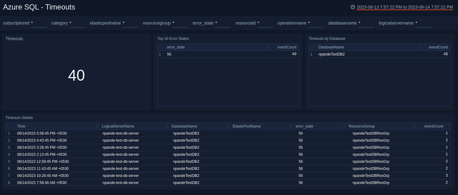Sort Timeouts Details by ResourceGroup column

click(x=362, y=126)
